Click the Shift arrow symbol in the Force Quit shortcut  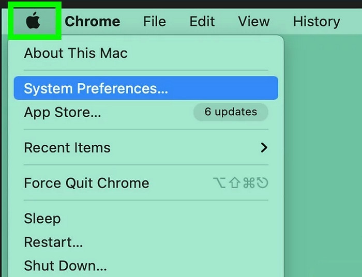235,183
